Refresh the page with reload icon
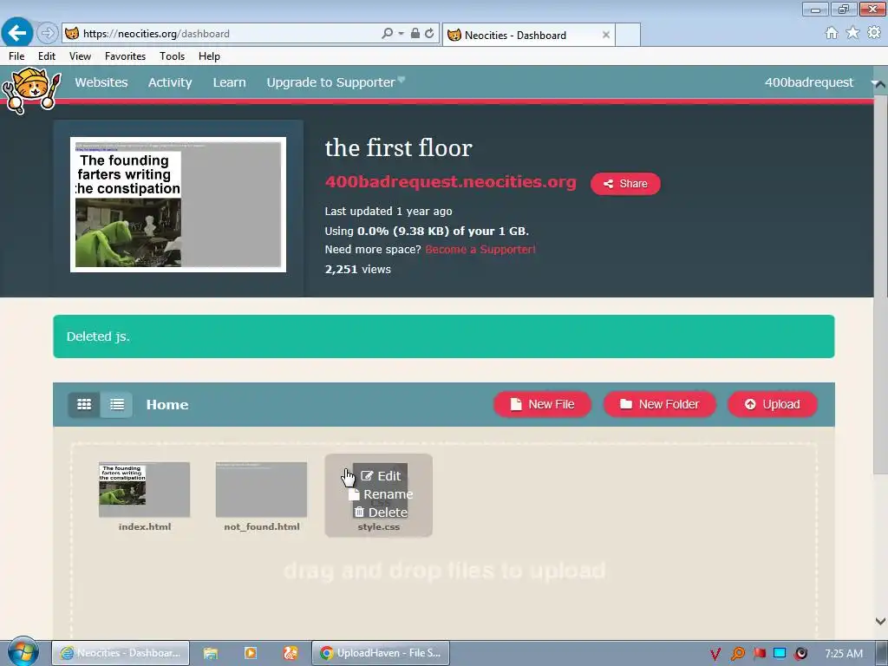The height and width of the screenshot is (666, 888). tap(429, 34)
